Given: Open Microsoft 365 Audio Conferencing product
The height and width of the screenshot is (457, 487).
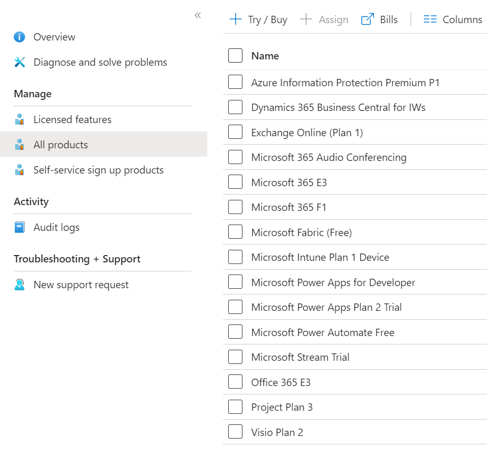Looking at the screenshot, I should [x=329, y=158].
